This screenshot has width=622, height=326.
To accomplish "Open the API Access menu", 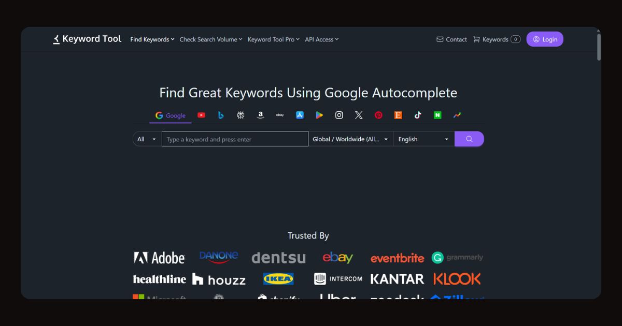I will pyautogui.click(x=321, y=39).
